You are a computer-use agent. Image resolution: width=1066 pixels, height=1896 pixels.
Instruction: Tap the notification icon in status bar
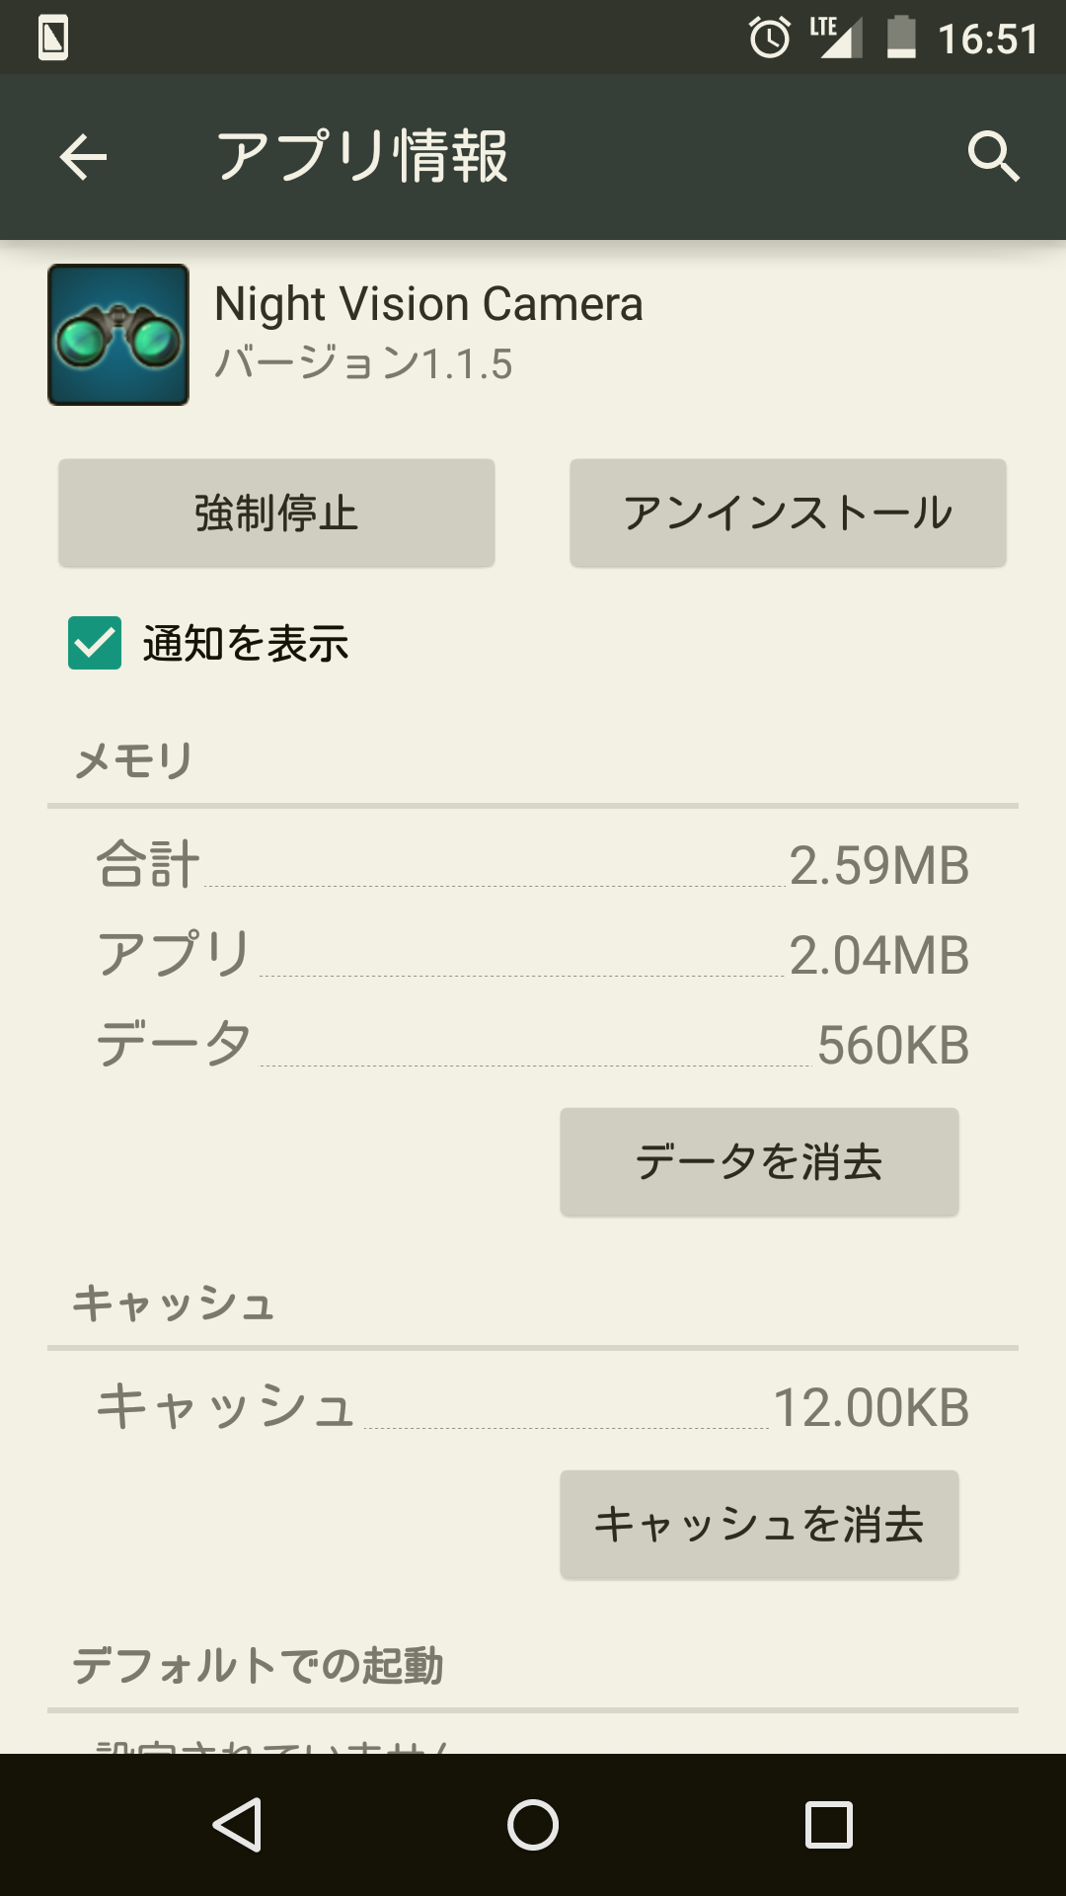[53, 39]
